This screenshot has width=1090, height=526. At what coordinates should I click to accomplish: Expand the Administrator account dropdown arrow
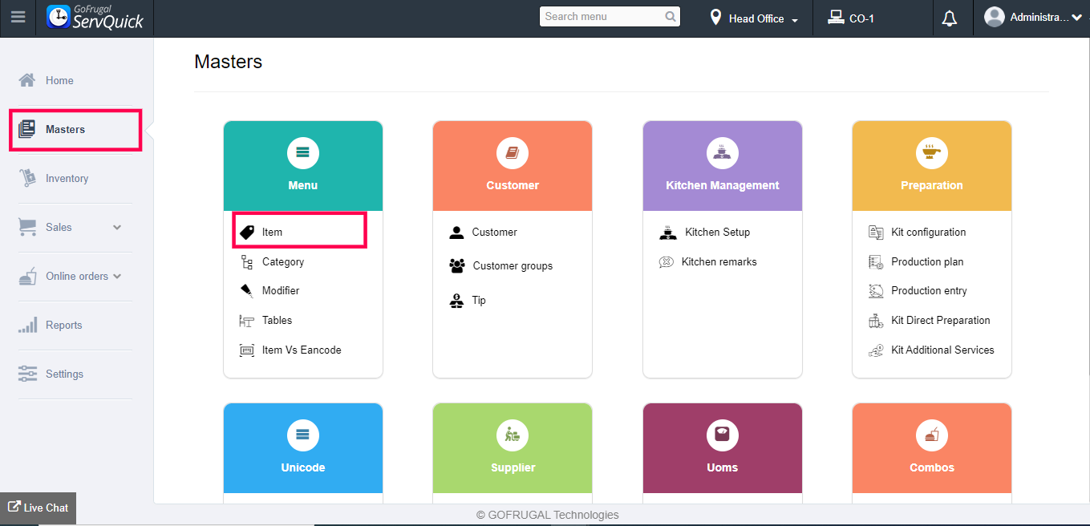pyautogui.click(x=1076, y=17)
